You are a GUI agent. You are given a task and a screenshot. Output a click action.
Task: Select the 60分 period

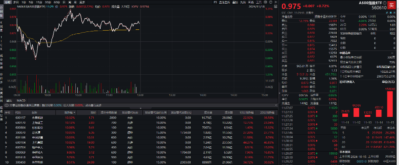[x=57, y=2]
